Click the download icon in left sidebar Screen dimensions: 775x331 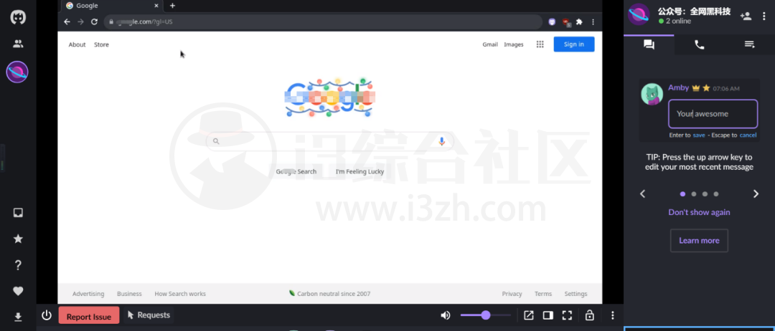click(x=18, y=317)
